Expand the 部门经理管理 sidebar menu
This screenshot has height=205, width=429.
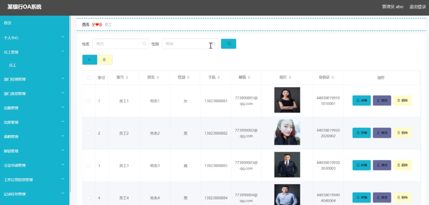(35, 79)
